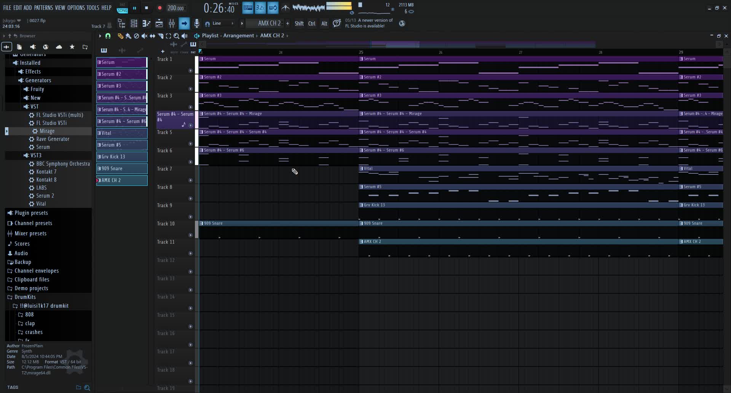The height and width of the screenshot is (393, 731).
Task: Select the Mute tool in playlist toolbar
Action: click(144, 36)
